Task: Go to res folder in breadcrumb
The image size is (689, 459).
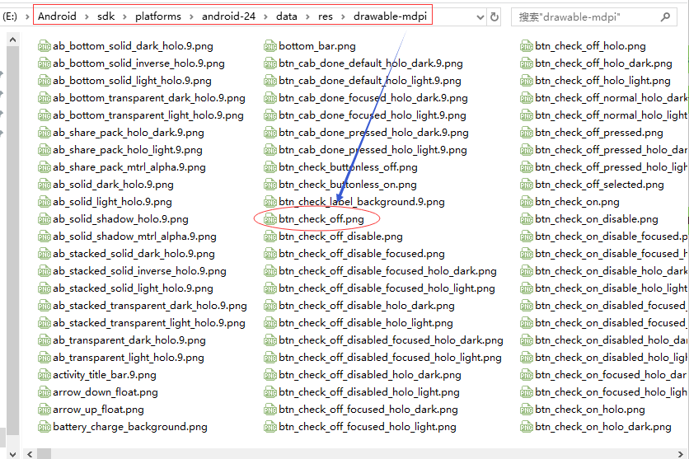Action: coord(326,16)
